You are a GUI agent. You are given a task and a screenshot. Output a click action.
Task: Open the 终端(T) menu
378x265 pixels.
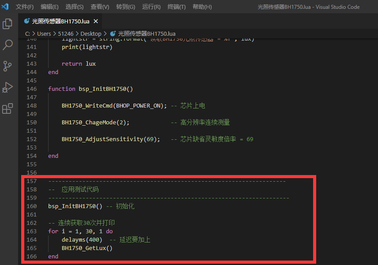point(177,7)
